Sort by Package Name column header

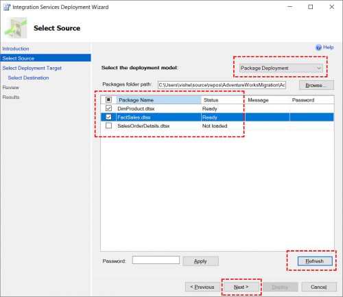(x=158, y=100)
